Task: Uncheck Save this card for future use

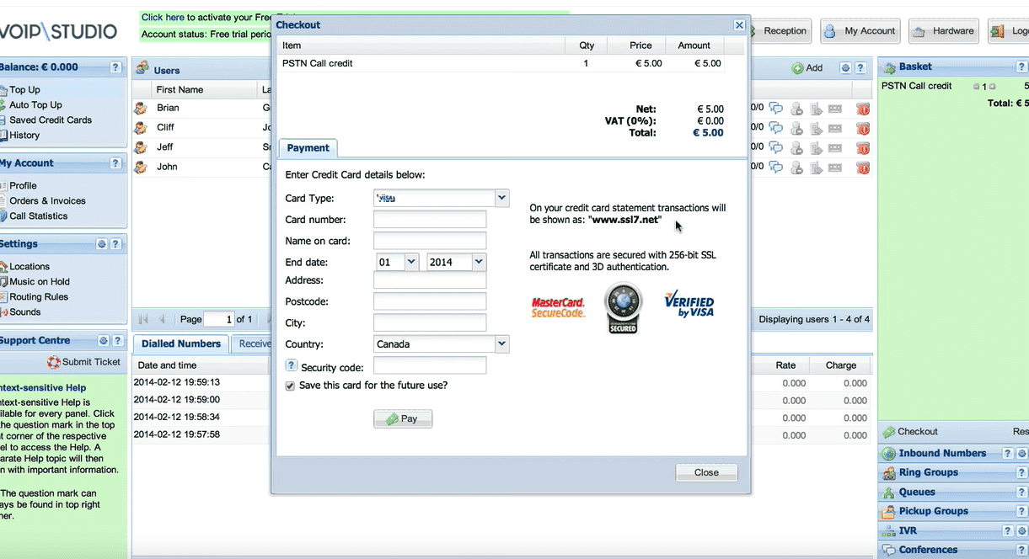Action: 291,386
